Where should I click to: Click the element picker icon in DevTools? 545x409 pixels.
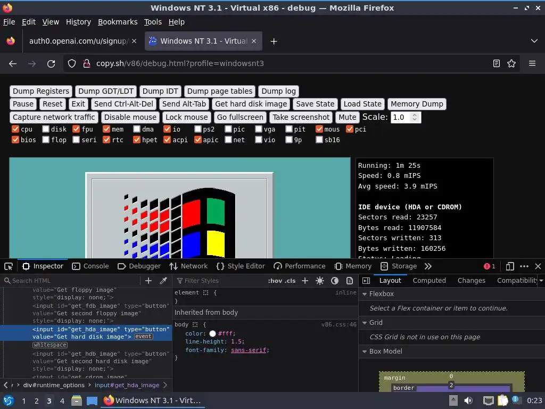pyautogui.click(x=9, y=266)
